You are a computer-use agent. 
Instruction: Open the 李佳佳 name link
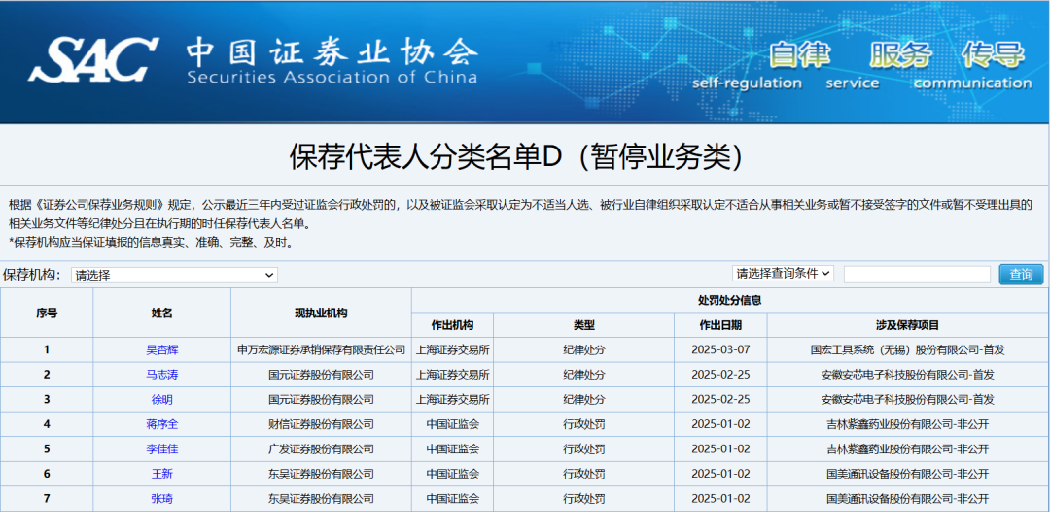[x=162, y=448]
